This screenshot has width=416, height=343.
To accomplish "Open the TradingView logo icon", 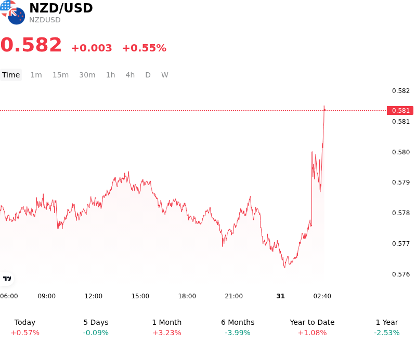I will (7, 279).
